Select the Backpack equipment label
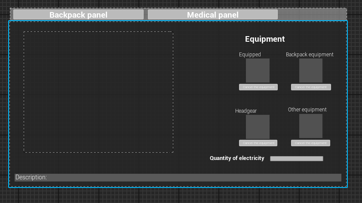Screen dimensions: 362x203 click(310, 55)
